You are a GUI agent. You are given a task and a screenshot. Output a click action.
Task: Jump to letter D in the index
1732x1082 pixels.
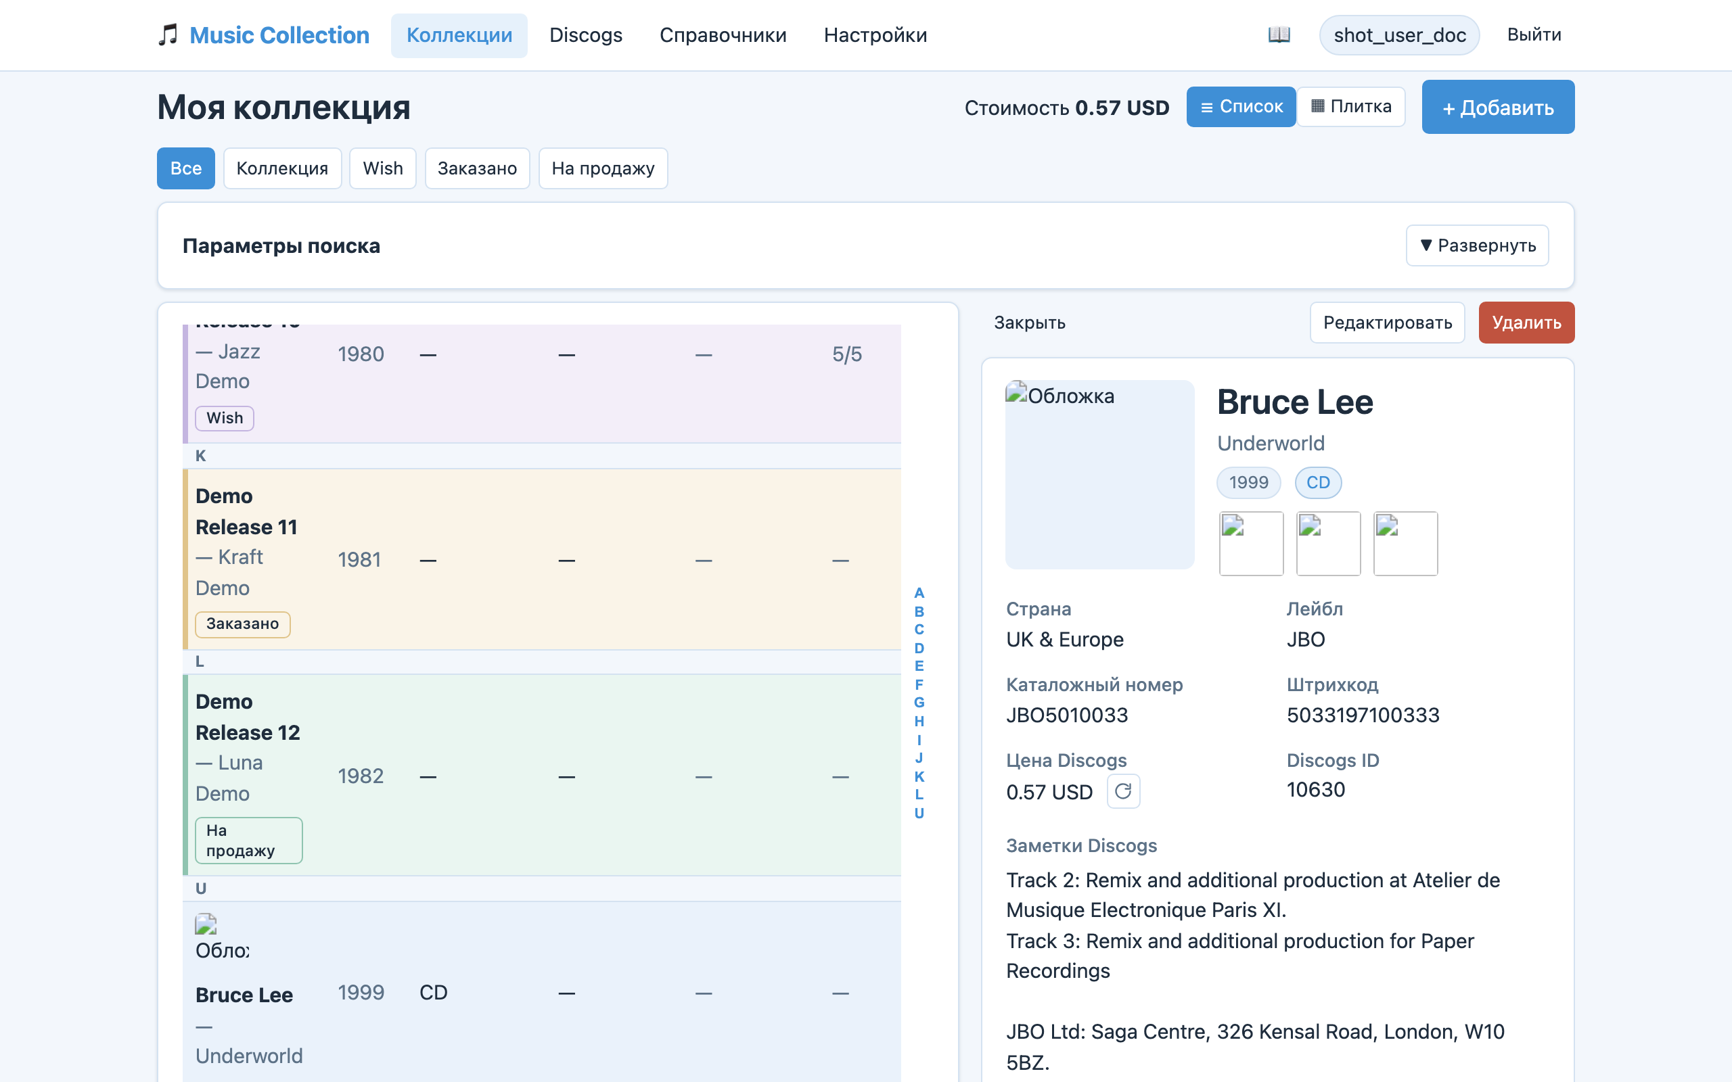pyautogui.click(x=919, y=648)
